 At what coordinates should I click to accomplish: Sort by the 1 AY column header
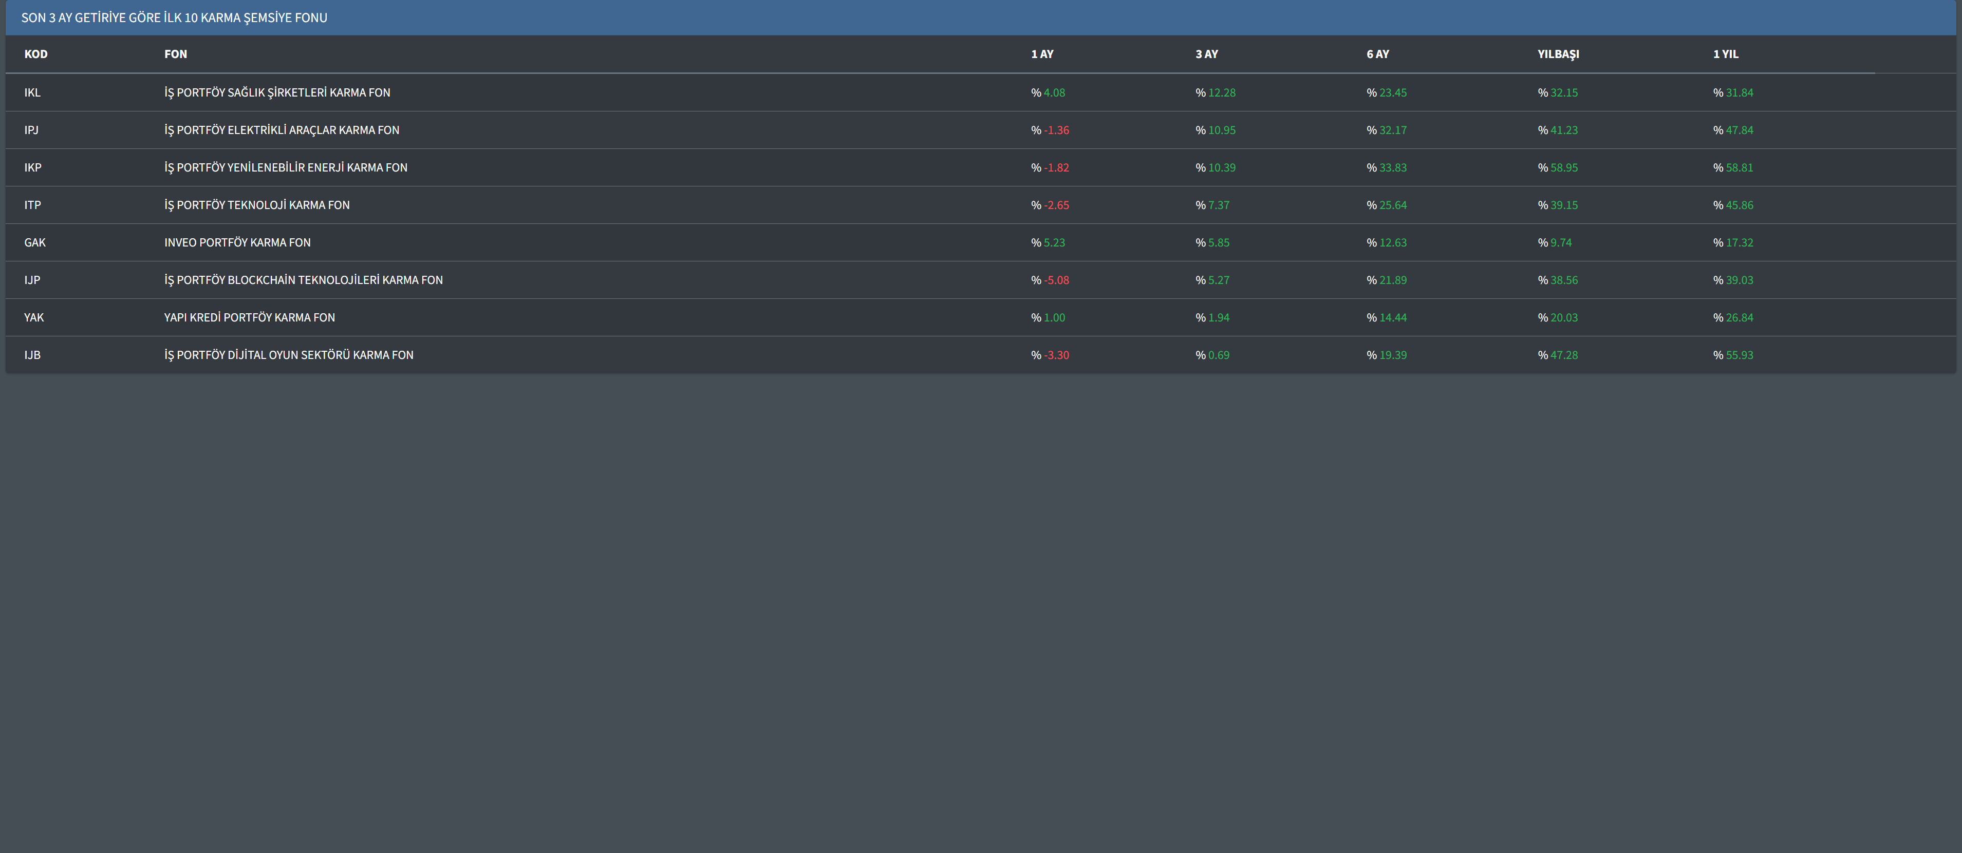pyautogui.click(x=1042, y=54)
